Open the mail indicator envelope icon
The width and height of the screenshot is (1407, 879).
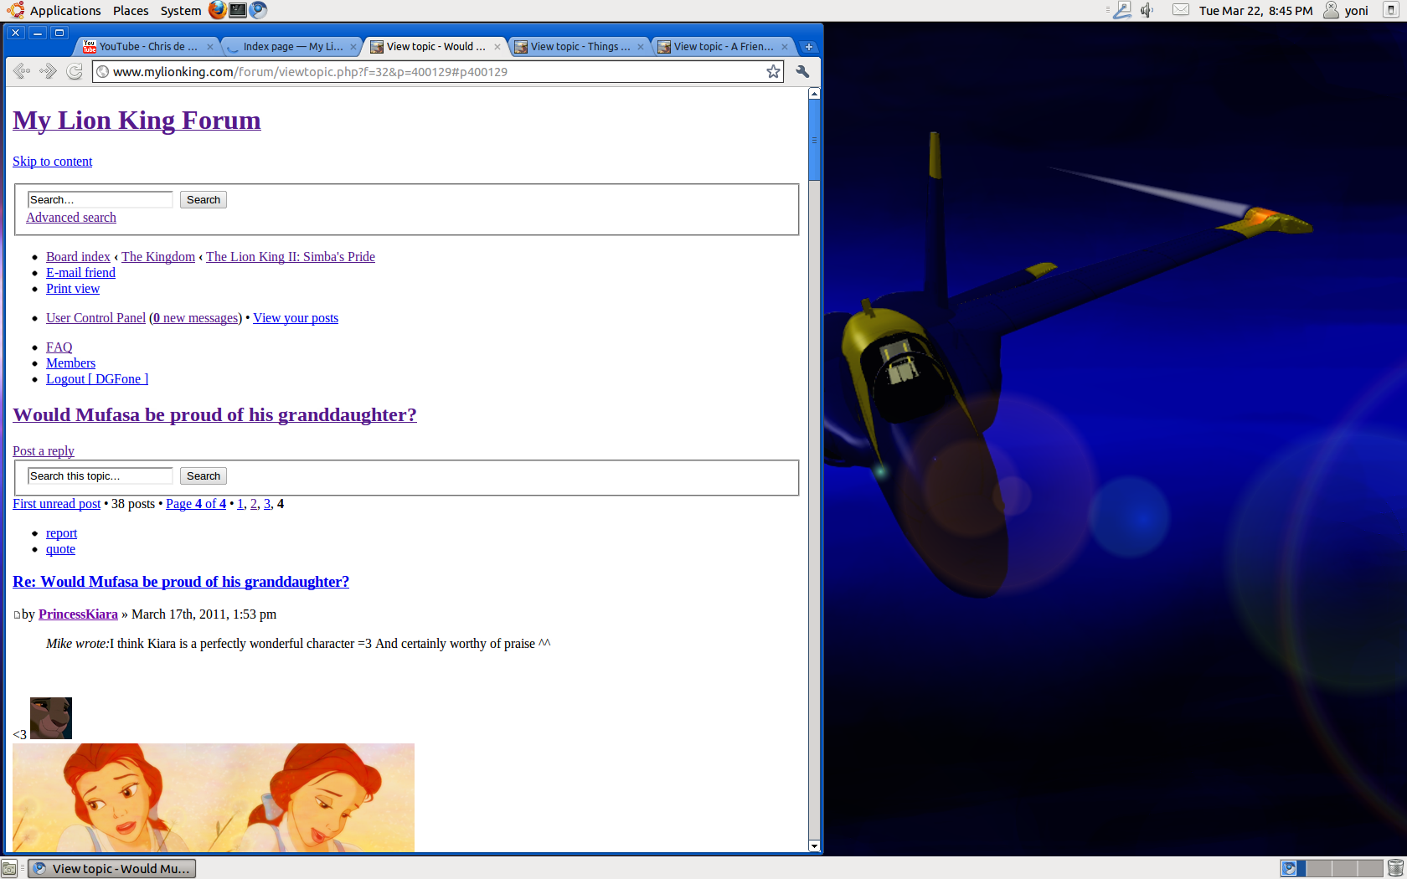(1180, 10)
